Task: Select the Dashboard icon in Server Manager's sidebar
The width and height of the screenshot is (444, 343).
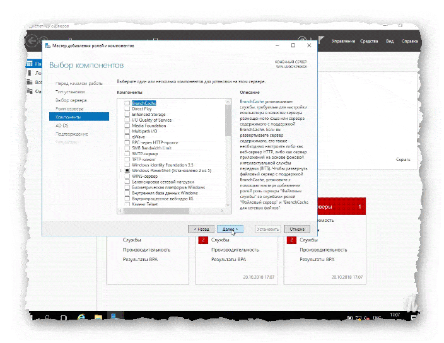Action: click(30, 64)
